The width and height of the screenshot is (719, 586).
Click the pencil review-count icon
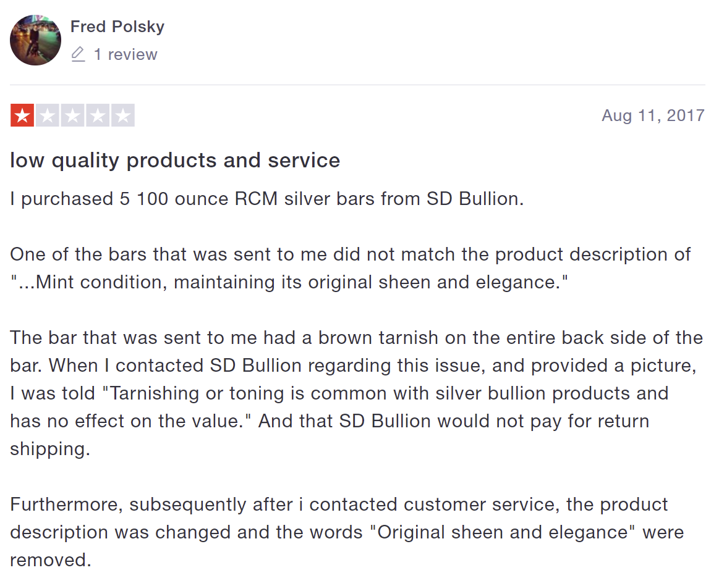click(x=78, y=54)
